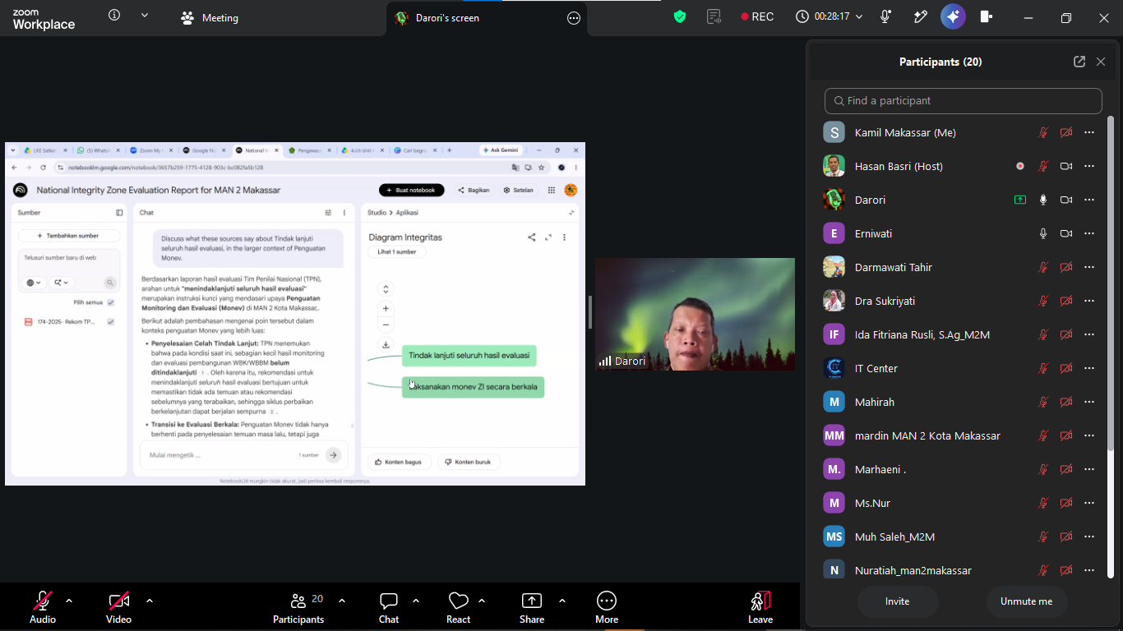The width and height of the screenshot is (1123, 631).
Task: Click the Invite button
Action: (898, 601)
